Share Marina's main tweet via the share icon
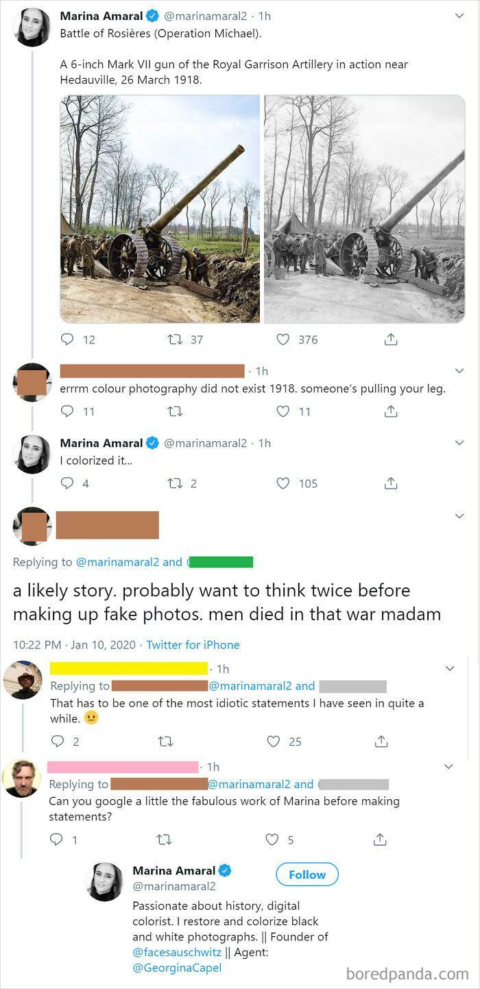Viewport: 480px width, 989px height. [391, 339]
